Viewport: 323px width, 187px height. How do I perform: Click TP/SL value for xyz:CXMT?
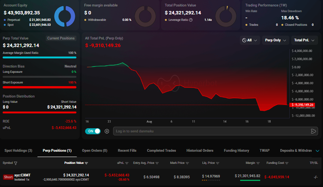tap(315, 177)
